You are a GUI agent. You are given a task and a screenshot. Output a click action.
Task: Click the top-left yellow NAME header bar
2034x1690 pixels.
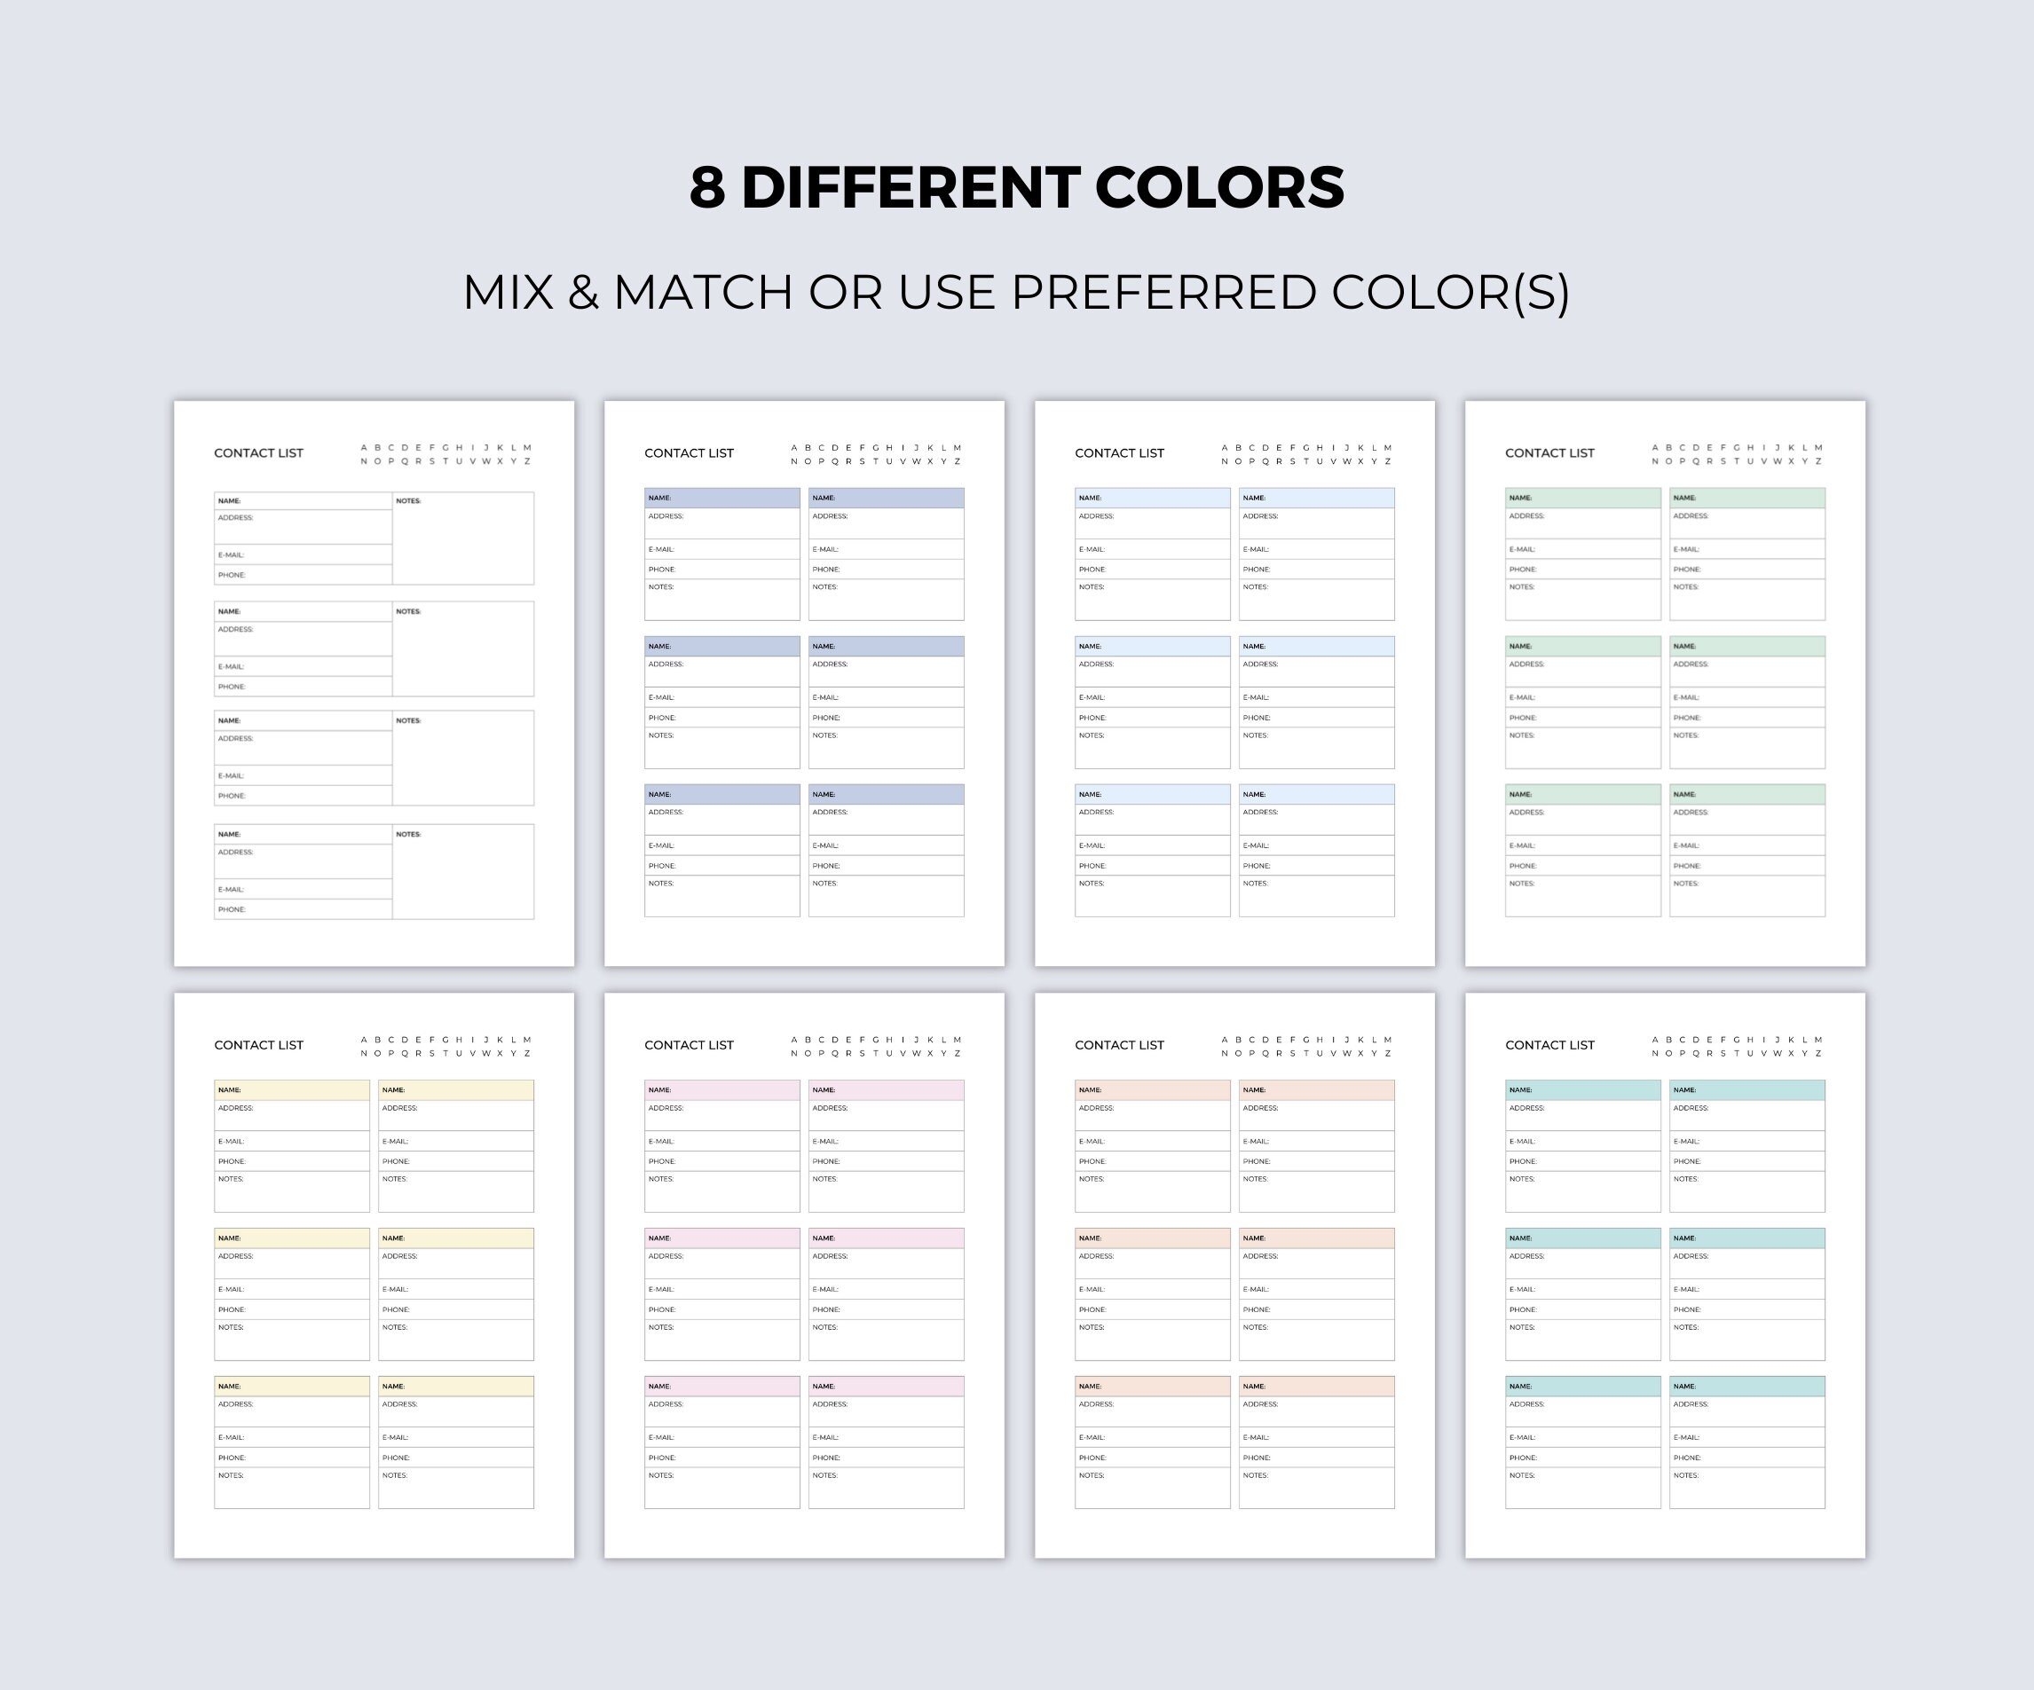[292, 1089]
